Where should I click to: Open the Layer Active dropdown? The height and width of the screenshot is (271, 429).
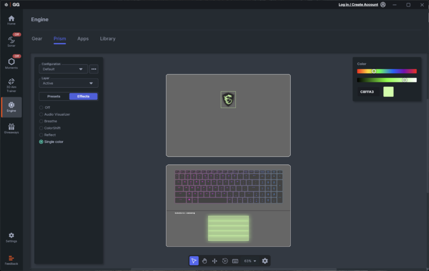[68, 83]
